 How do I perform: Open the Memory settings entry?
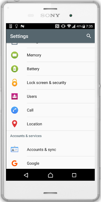pos(50,55)
